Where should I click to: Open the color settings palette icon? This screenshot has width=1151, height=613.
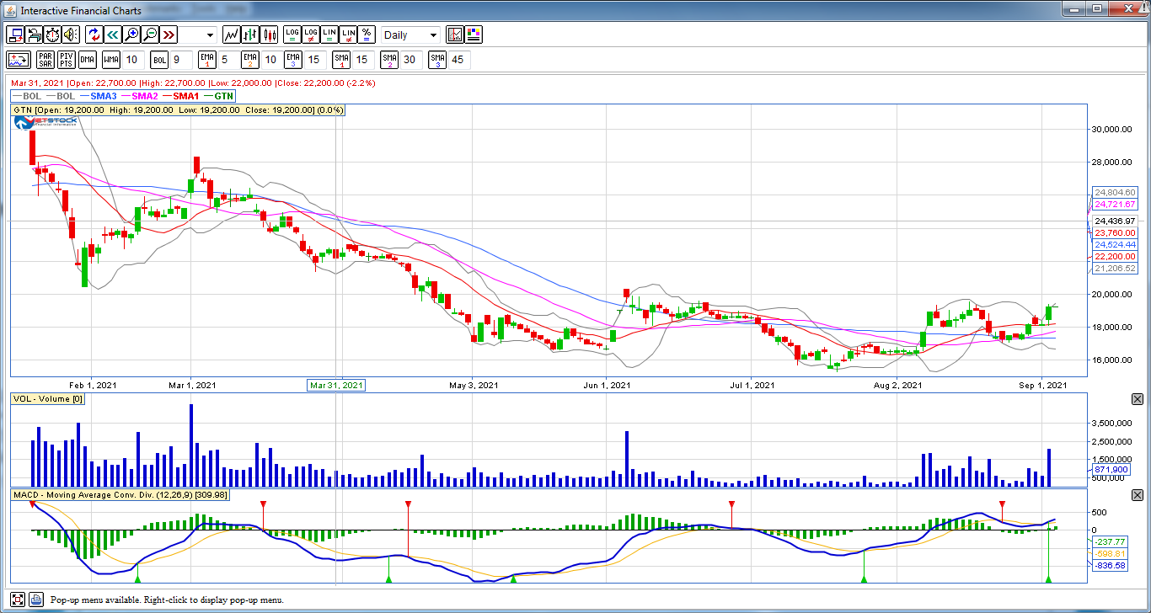[474, 35]
